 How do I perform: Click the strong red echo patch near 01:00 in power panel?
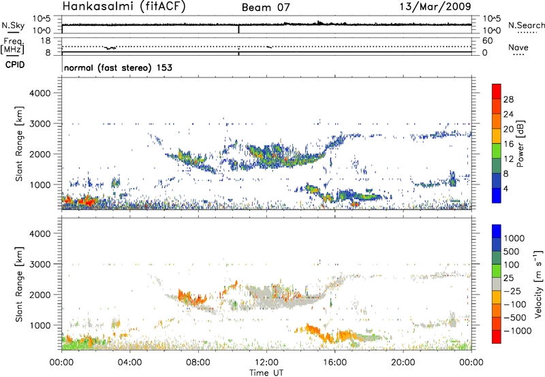click(x=87, y=201)
